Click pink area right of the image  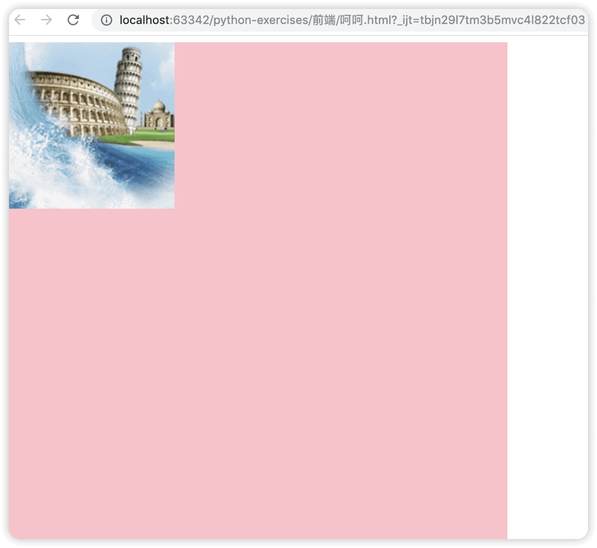[339, 126]
